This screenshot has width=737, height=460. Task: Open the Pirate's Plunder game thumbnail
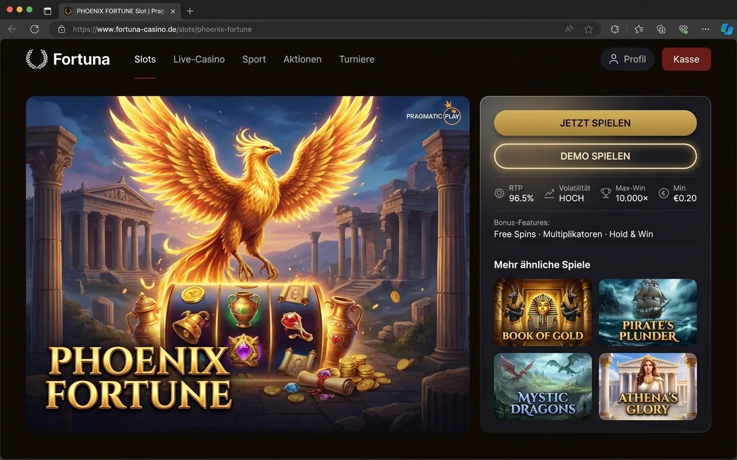648,312
